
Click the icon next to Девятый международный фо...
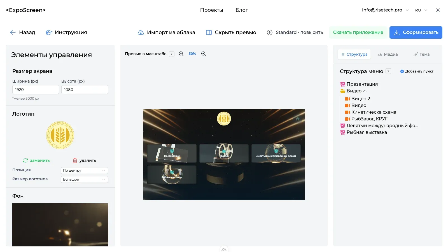342,126
